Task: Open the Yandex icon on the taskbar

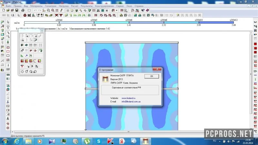Action: (122, 141)
